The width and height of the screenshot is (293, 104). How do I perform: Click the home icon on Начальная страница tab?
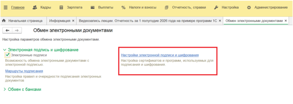(4, 21)
